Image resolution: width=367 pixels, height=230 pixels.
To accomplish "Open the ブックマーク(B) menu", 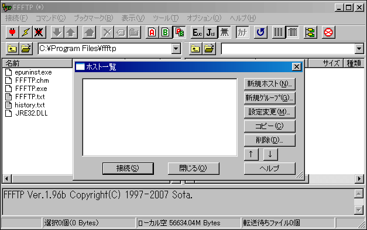I will click(x=94, y=18).
